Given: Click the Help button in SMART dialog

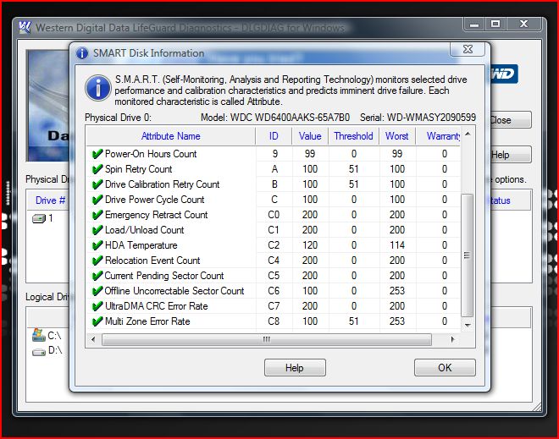Looking at the screenshot, I should (295, 367).
